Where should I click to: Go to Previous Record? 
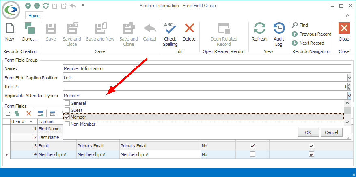[311, 34]
